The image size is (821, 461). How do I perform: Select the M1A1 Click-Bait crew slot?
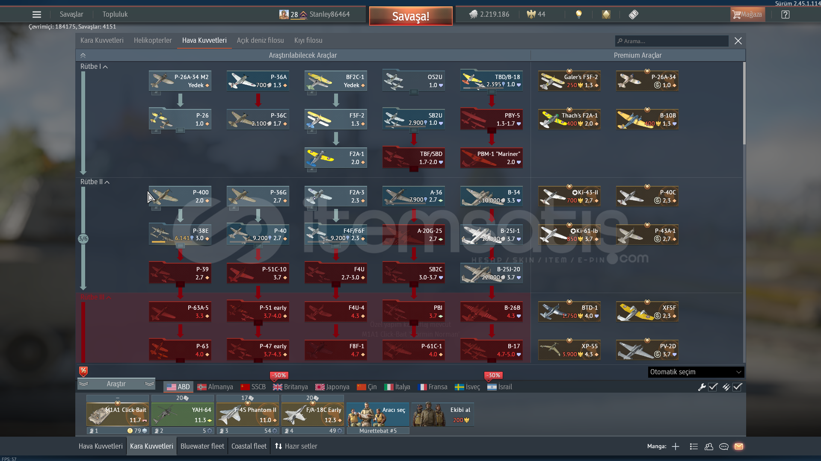tap(118, 414)
